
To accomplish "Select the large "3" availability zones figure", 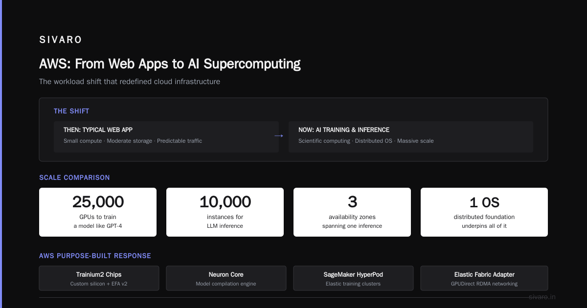I will [352, 202].
